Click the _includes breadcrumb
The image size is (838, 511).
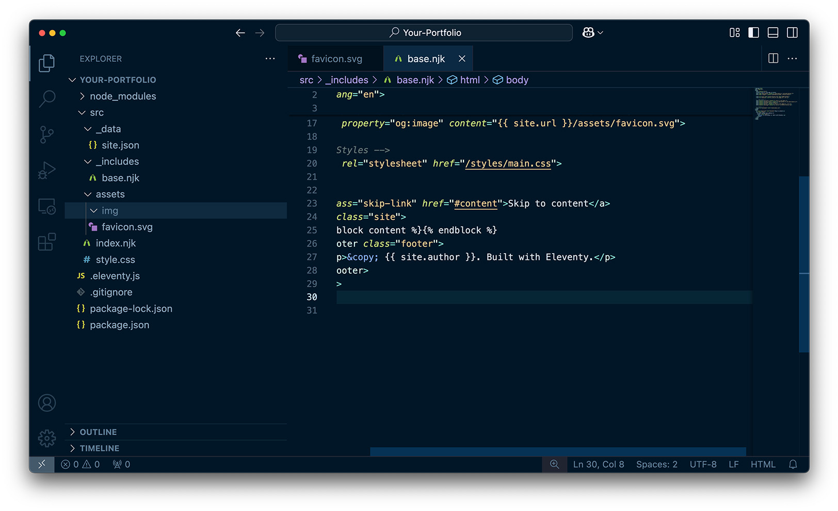tap(347, 80)
